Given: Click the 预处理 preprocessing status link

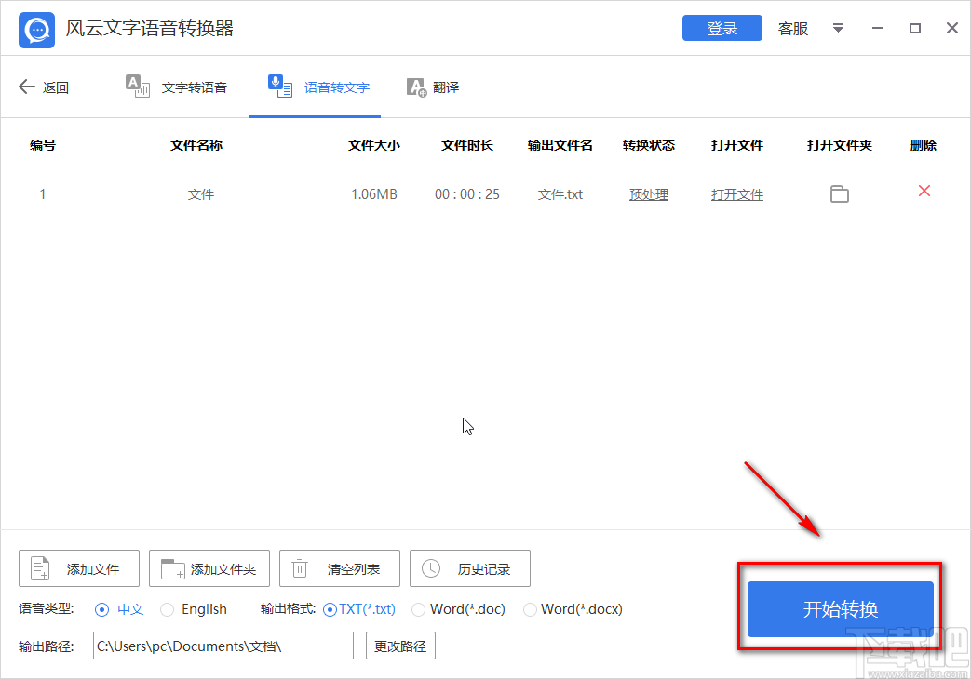Looking at the screenshot, I should pos(648,193).
